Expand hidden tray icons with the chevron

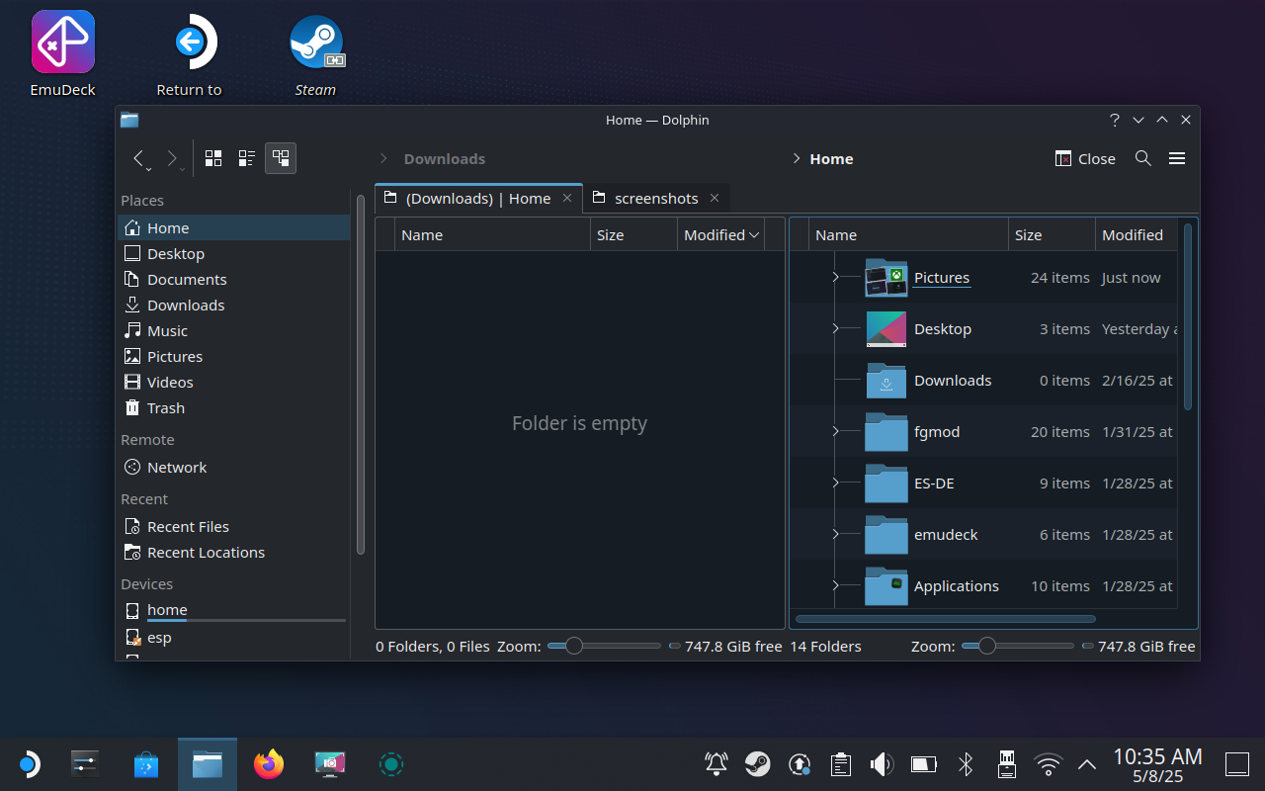coord(1084,763)
